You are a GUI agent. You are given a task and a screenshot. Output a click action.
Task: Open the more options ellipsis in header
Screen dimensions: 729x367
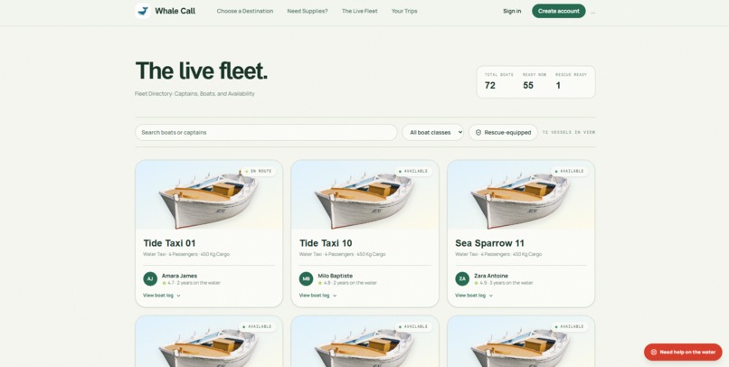[592, 12]
